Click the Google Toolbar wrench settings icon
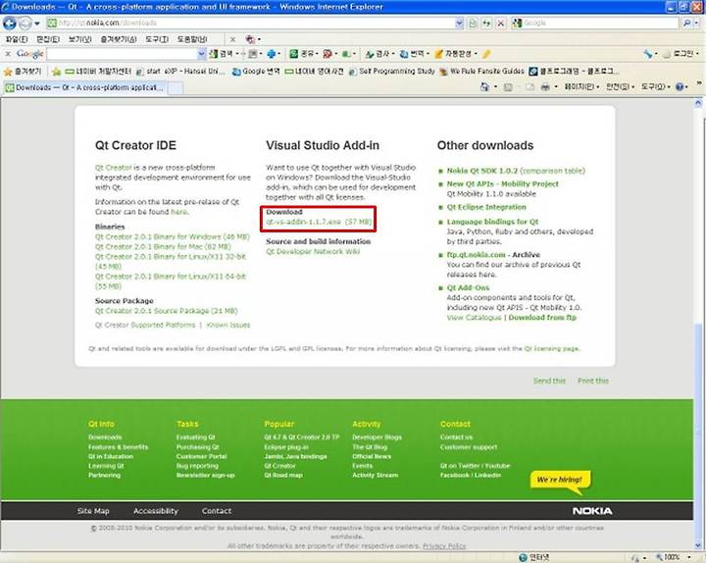 pos(647,54)
